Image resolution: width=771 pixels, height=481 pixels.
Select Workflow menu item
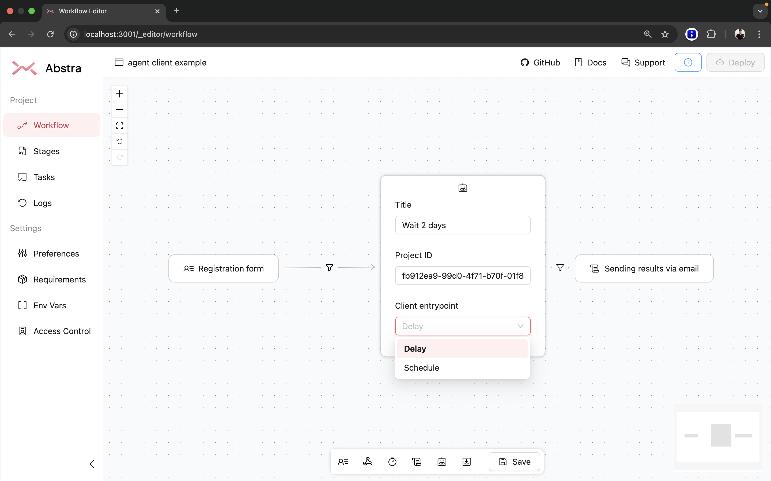point(51,125)
